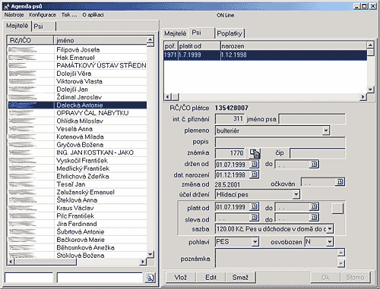This screenshot has height=289, width=380.
Task: Click the Storno button
Action: tap(355, 278)
